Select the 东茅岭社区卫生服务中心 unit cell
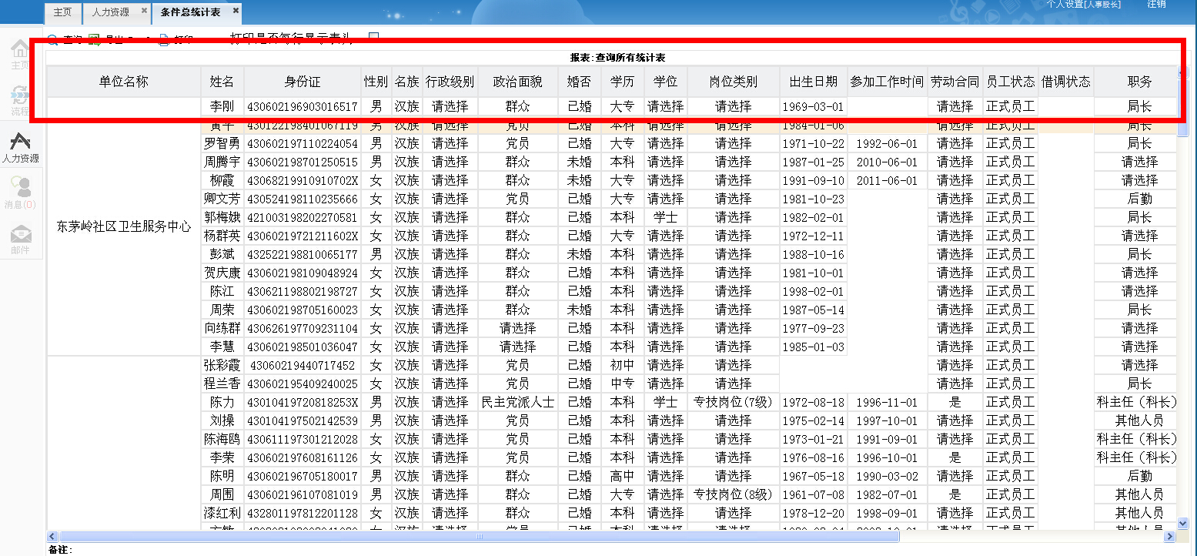 pyautogui.click(x=124, y=227)
